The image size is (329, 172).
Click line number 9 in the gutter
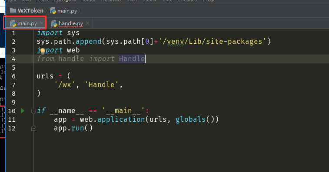[x=13, y=102]
